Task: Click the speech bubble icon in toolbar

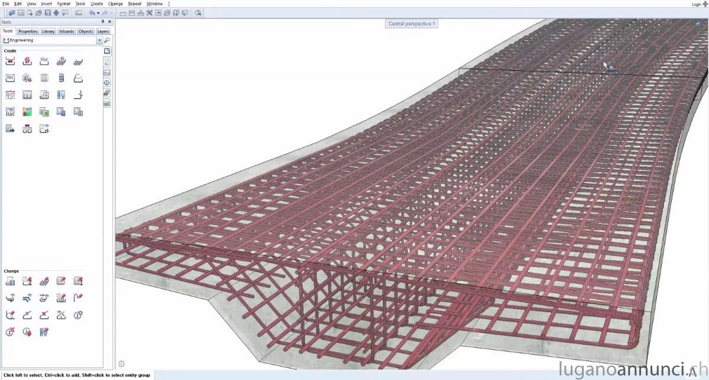Action: (x=65, y=12)
